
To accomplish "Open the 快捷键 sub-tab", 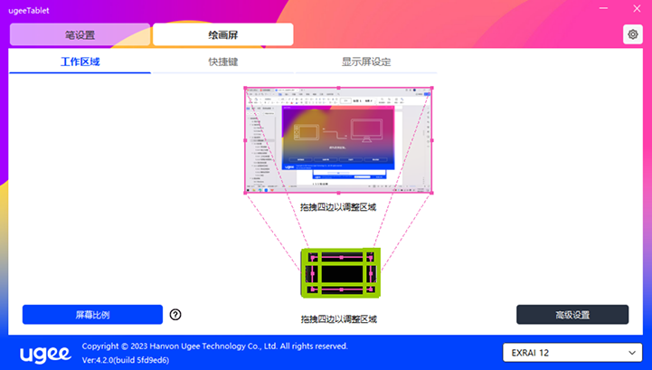I will [x=222, y=62].
